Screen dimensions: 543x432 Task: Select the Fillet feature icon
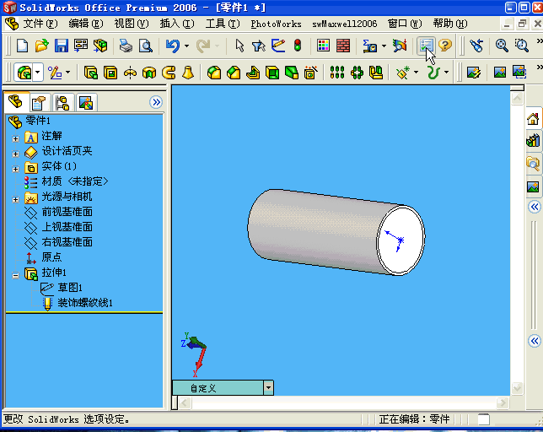click(214, 73)
